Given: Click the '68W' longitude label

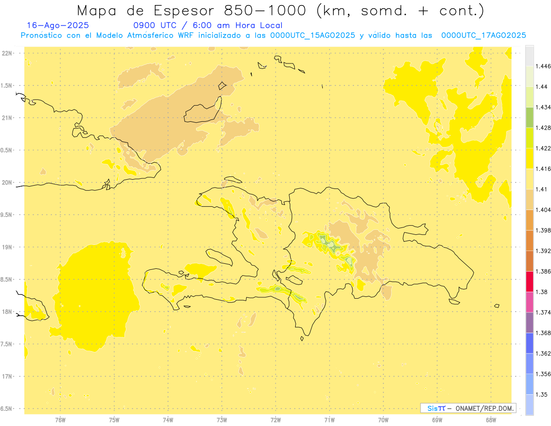Looking at the screenshot, I should (491, 420).
